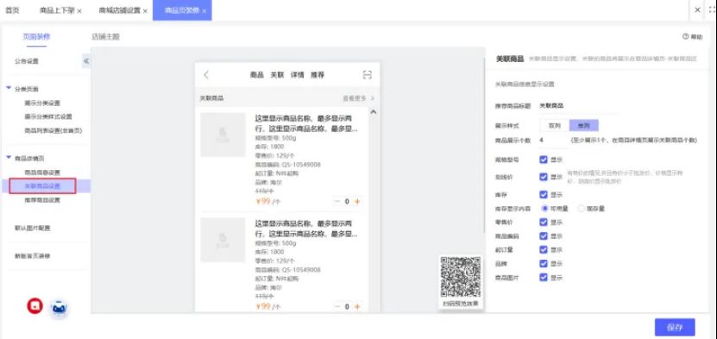The image size is (717, 339).
Task: Collapse the 分类页面 tree section
Action: (x=9, y=88)
